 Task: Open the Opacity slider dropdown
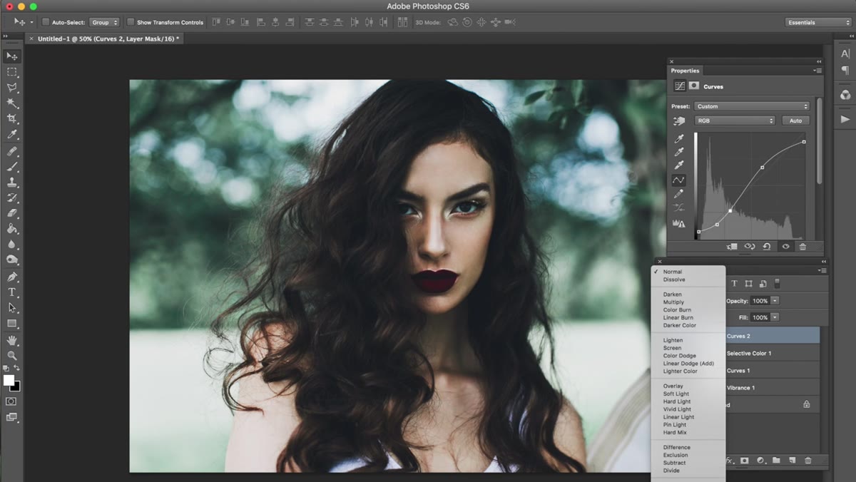pos(775,301)
